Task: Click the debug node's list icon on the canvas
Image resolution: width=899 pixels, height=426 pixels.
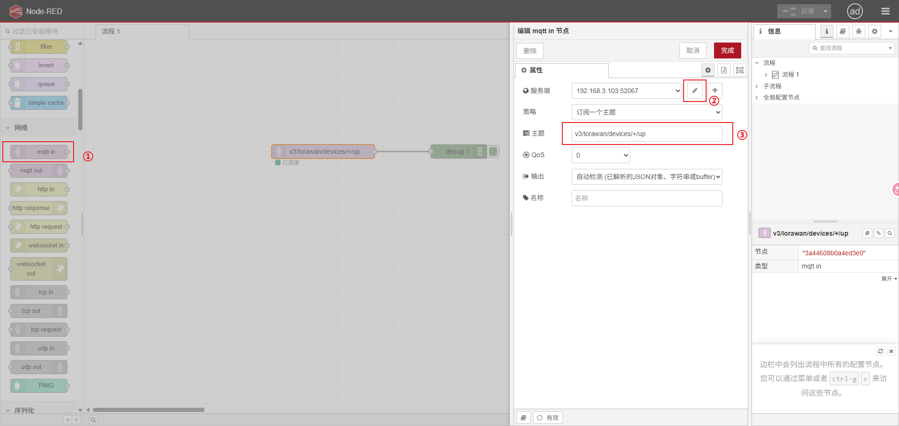Action: tap(480, 152)
